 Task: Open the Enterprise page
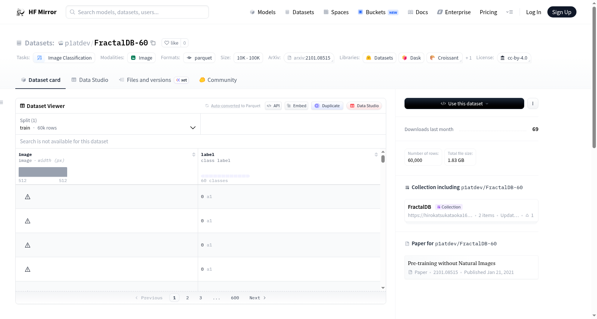[x=454, y=12]
